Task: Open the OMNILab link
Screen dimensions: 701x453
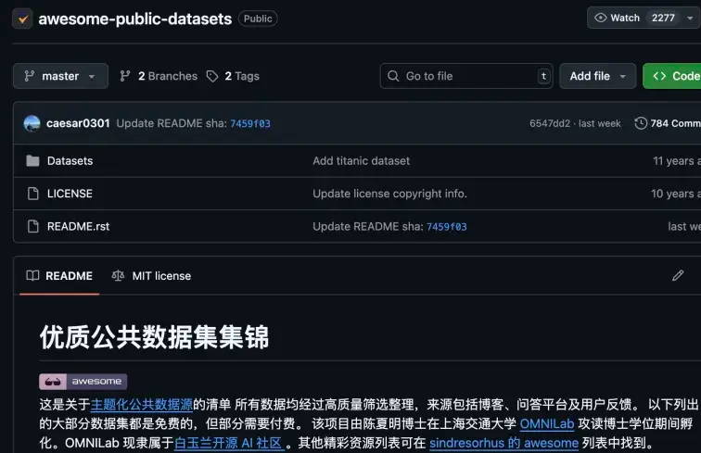Action: tap(547, 424)
